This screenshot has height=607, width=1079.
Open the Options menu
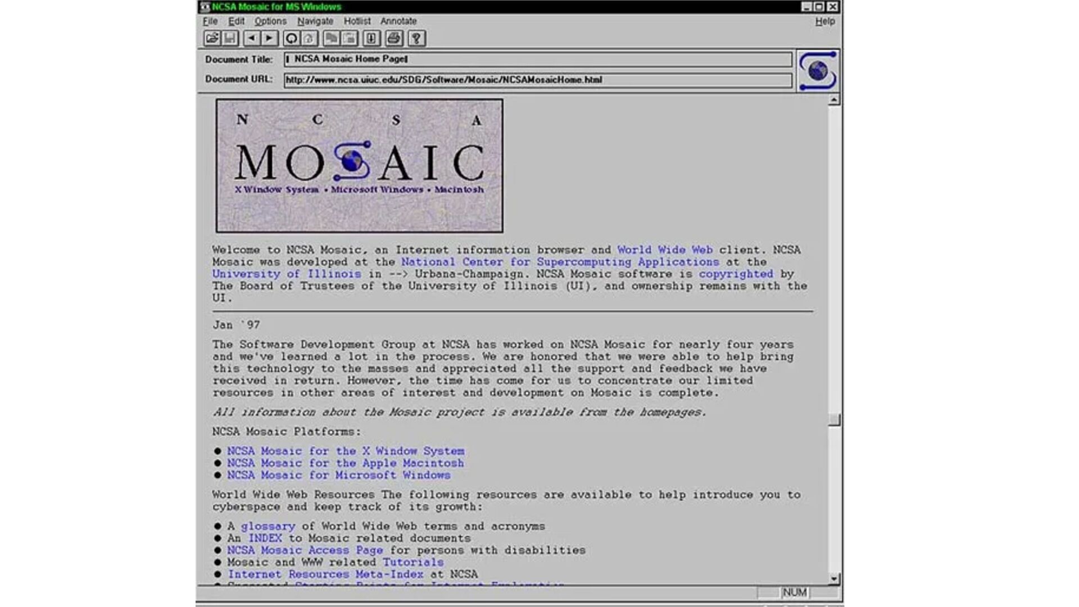pyautogui.click(x=270, y=21)
